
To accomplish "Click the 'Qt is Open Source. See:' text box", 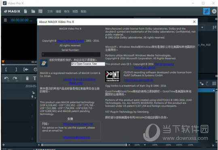I will [88, 64].
